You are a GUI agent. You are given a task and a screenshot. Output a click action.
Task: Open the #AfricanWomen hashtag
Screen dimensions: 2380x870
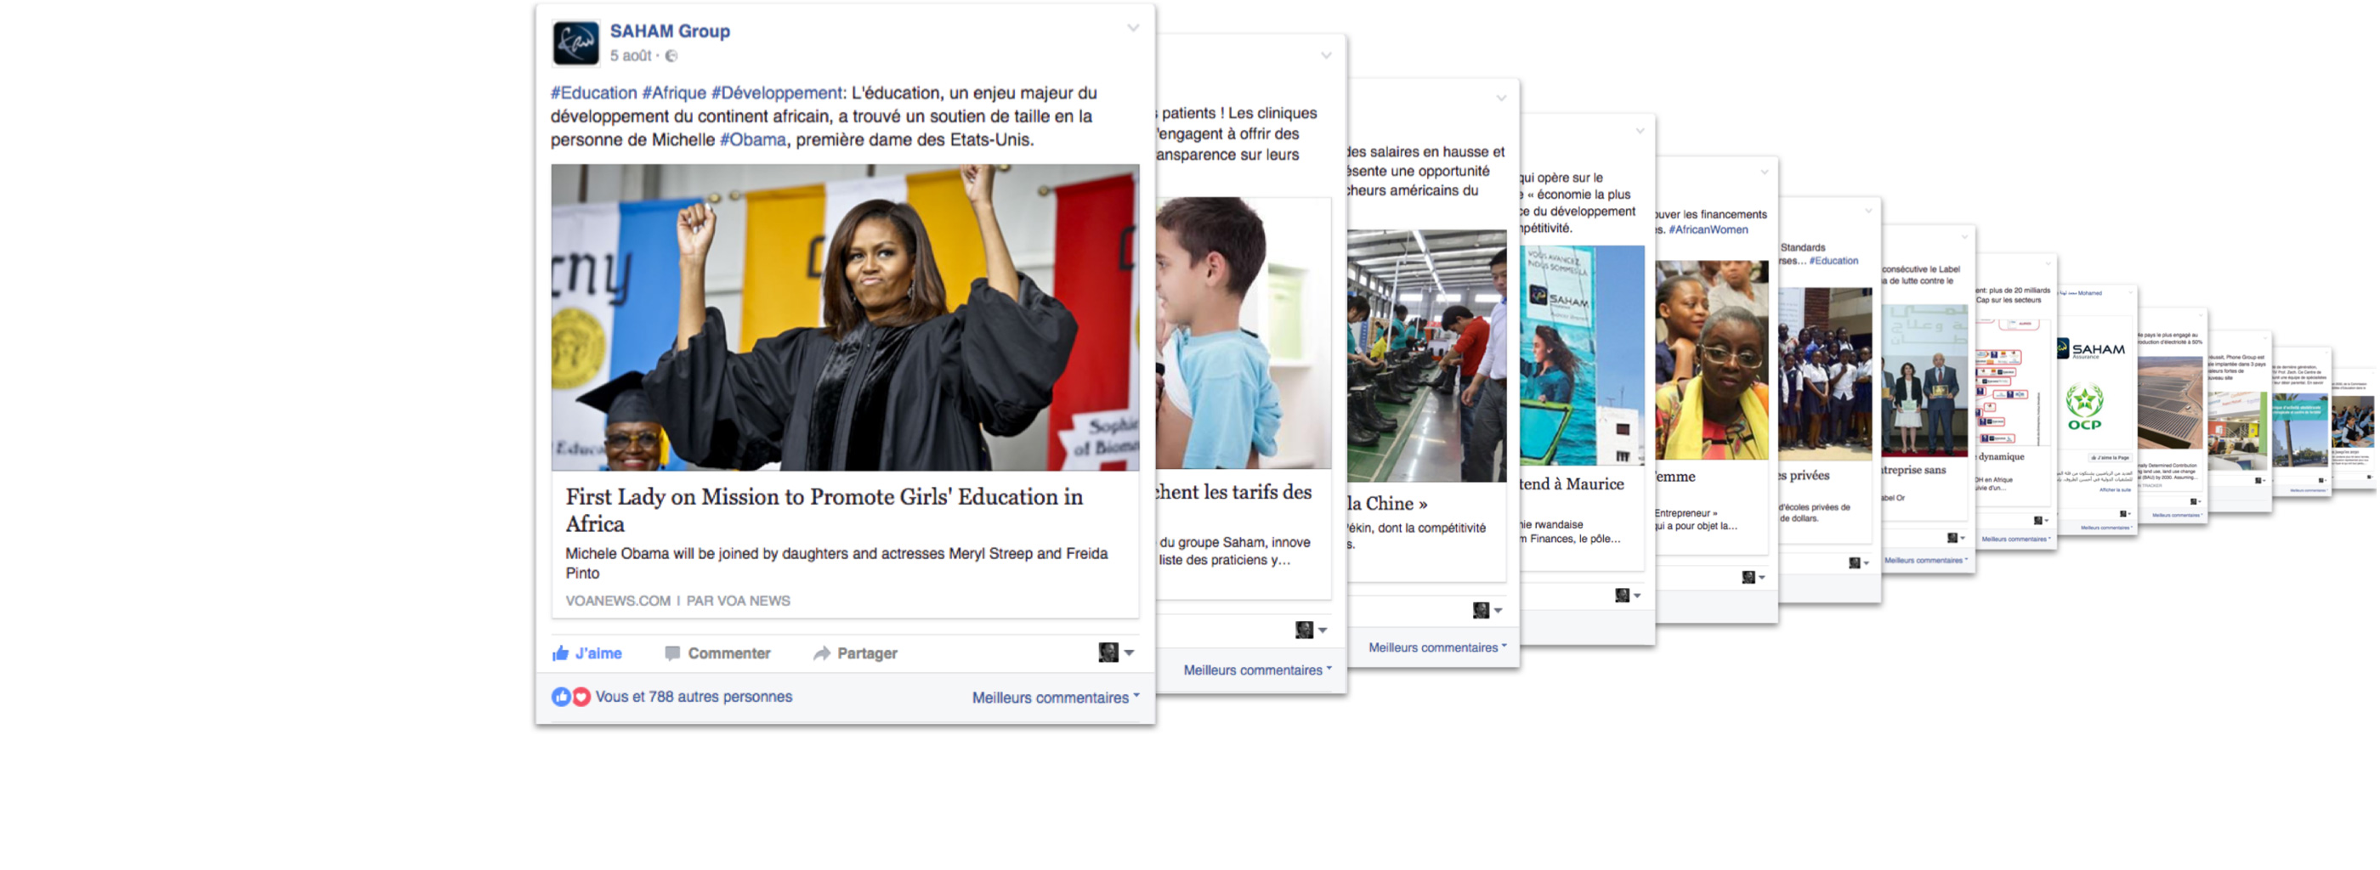[1708, 230]
